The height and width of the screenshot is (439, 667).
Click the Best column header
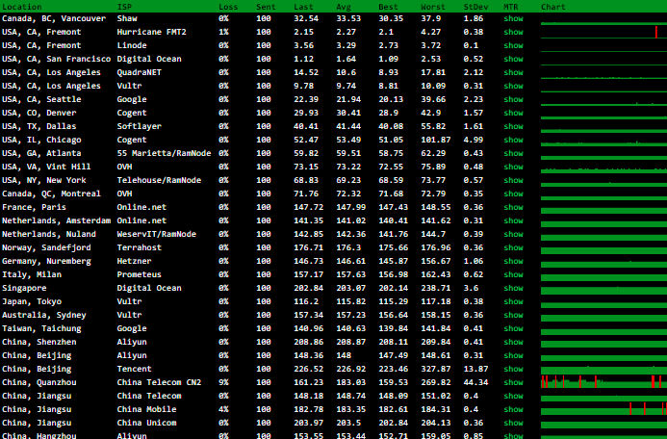[389, 7]
